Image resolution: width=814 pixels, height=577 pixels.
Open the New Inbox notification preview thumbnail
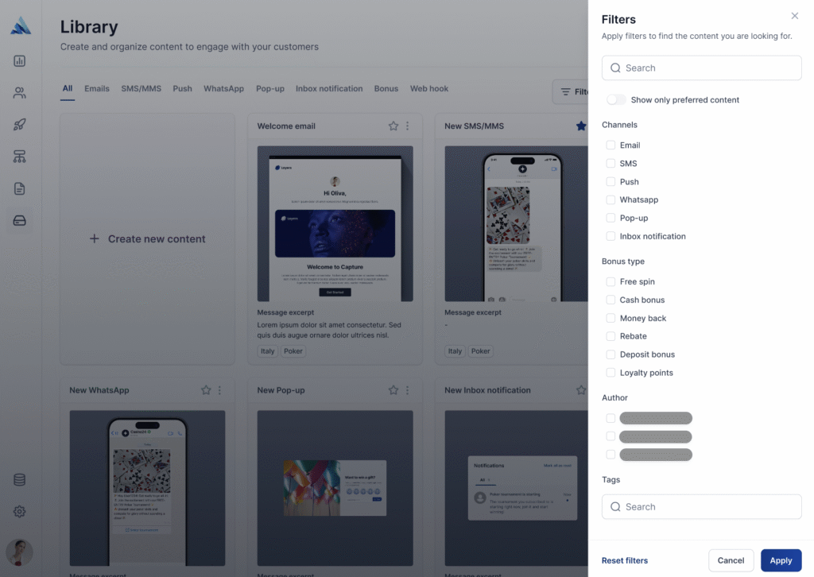click(516, 488)
